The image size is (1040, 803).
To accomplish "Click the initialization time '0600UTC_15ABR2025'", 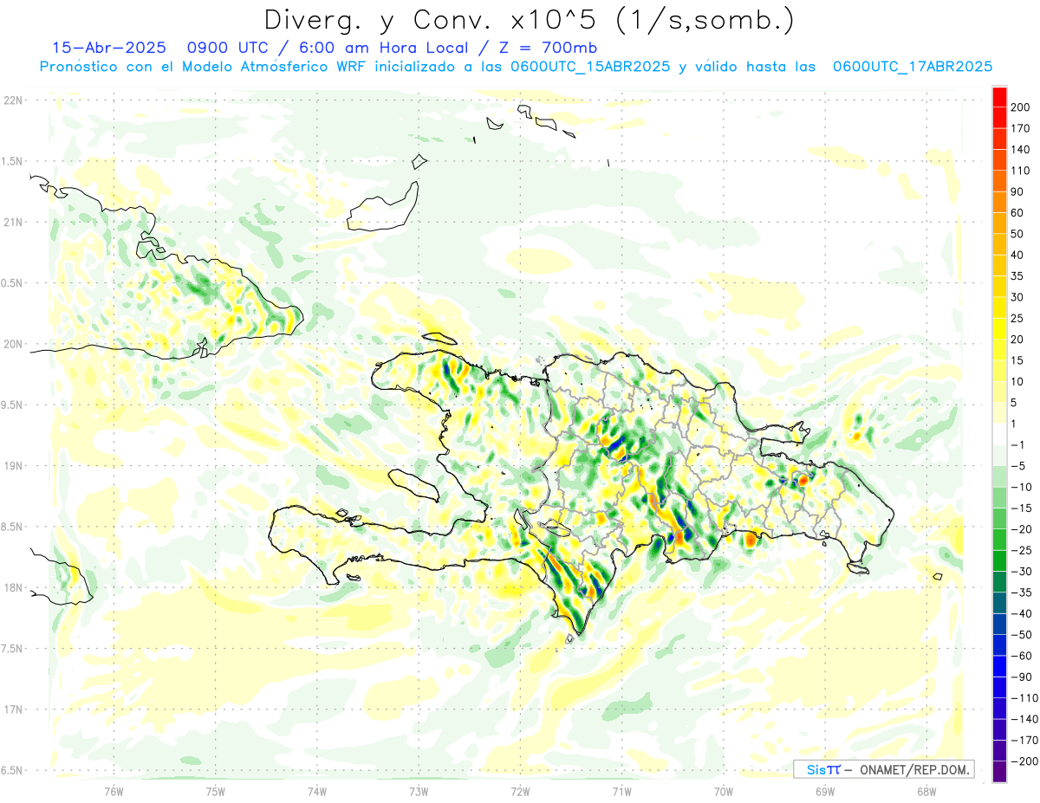I will click(x=590, y=67).
